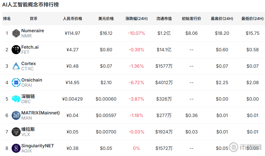Screen dimensions: 265x156
Task: Click the 初始发行价 column header
Action: 191,19
